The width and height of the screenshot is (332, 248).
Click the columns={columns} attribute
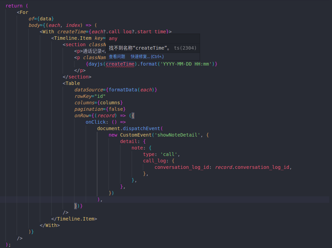point(98,103)
